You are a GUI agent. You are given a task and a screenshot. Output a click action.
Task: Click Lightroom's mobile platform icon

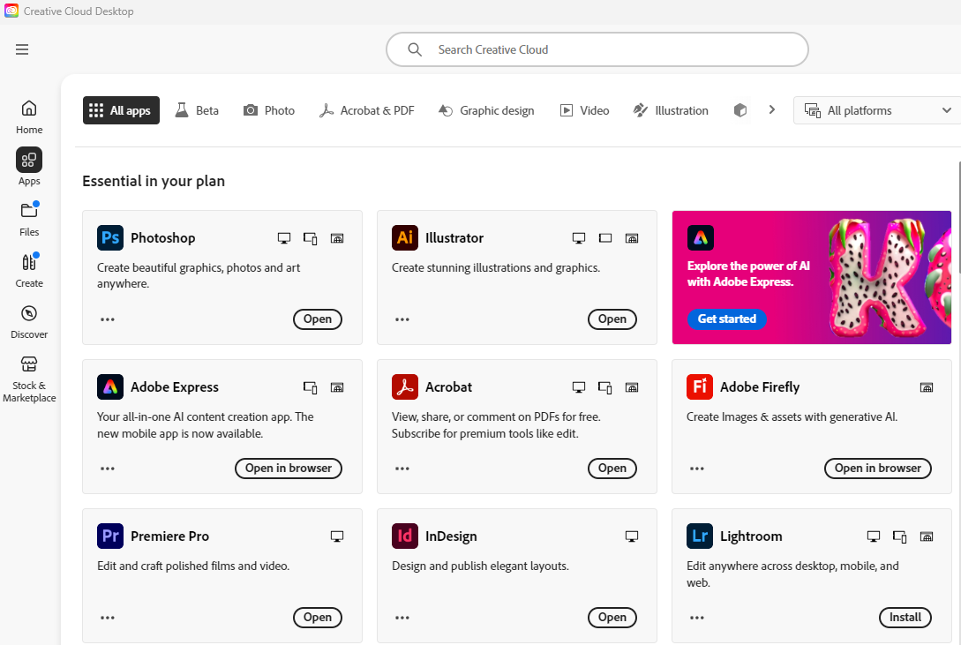pyautogui.click(x=900, y=536)
